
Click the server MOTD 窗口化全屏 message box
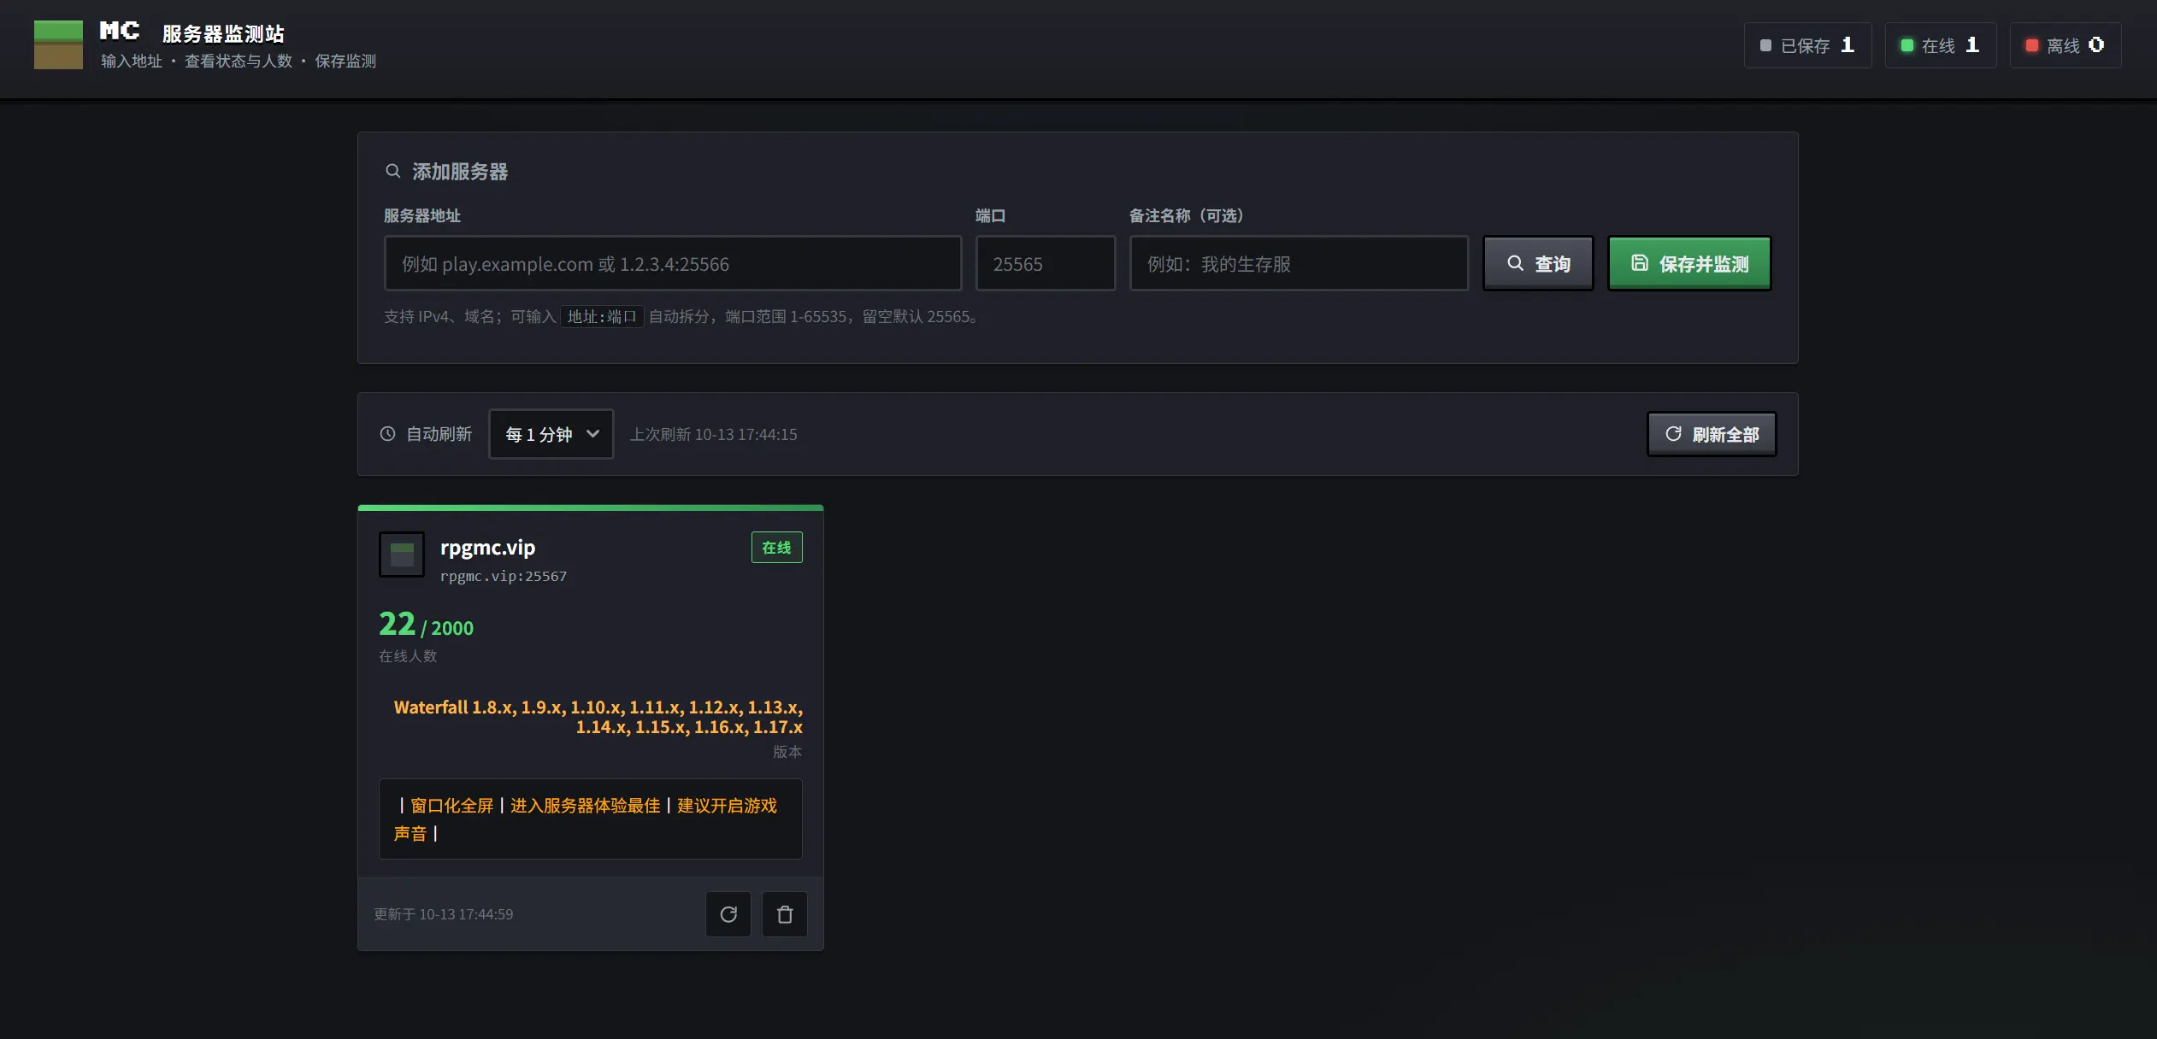coord(591,819)
